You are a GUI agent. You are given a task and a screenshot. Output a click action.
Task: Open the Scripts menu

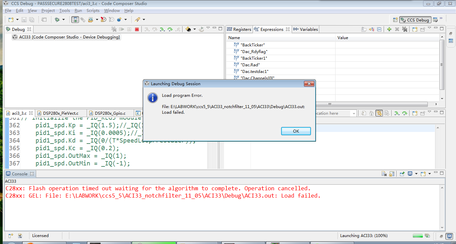[93, 11]
